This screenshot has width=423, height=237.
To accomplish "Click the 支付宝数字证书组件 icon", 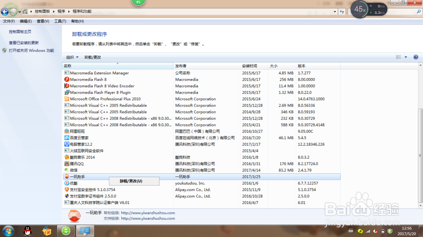I will [67, 196].
